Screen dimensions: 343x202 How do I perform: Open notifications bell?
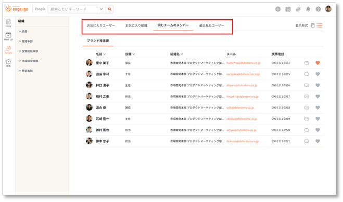pyautogui.click(x=308, y=9)
